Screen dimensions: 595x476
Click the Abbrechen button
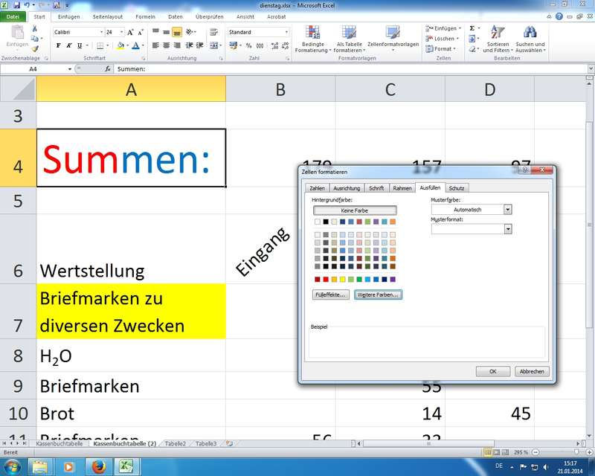coord(532,371)
